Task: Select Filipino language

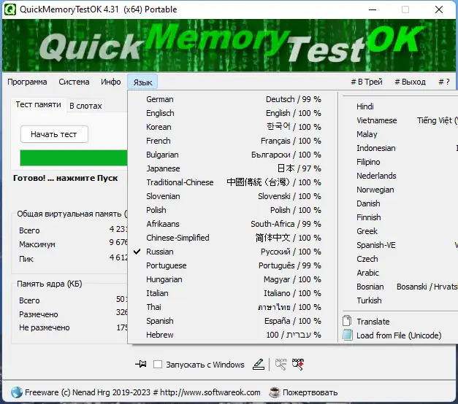Action: tap(400, 162)
